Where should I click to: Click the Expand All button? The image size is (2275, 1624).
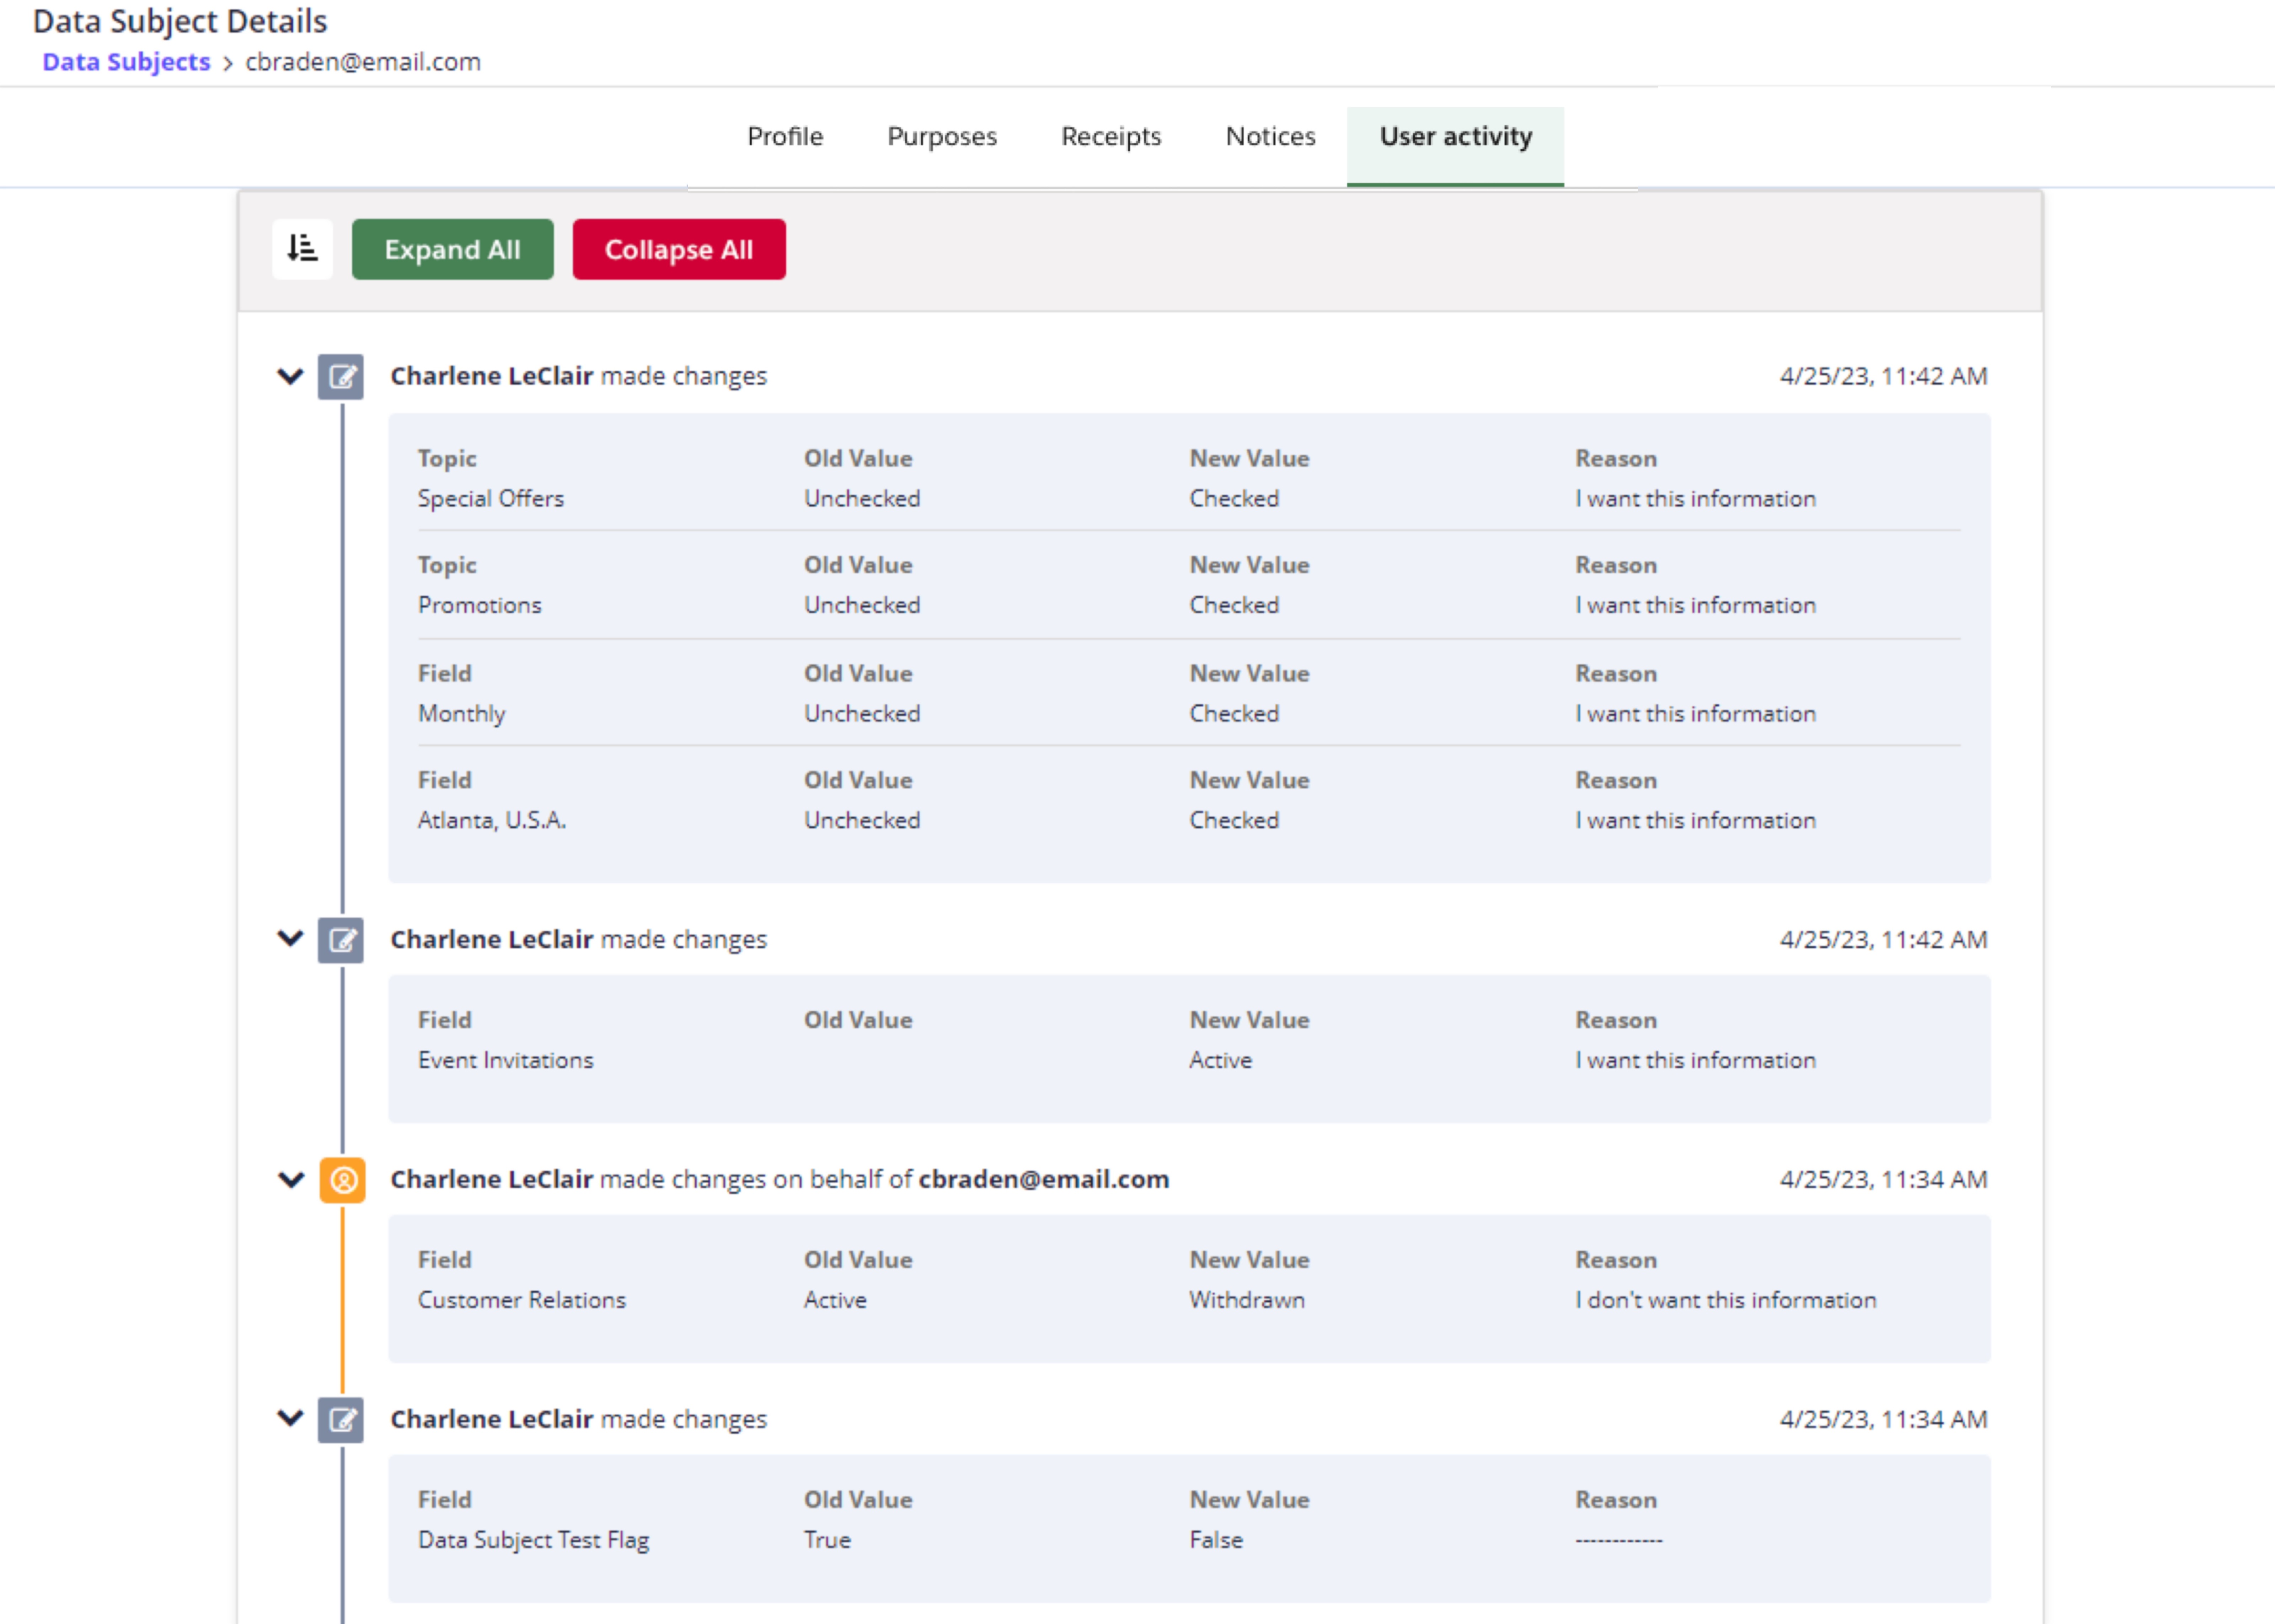(x=452, y=249)
